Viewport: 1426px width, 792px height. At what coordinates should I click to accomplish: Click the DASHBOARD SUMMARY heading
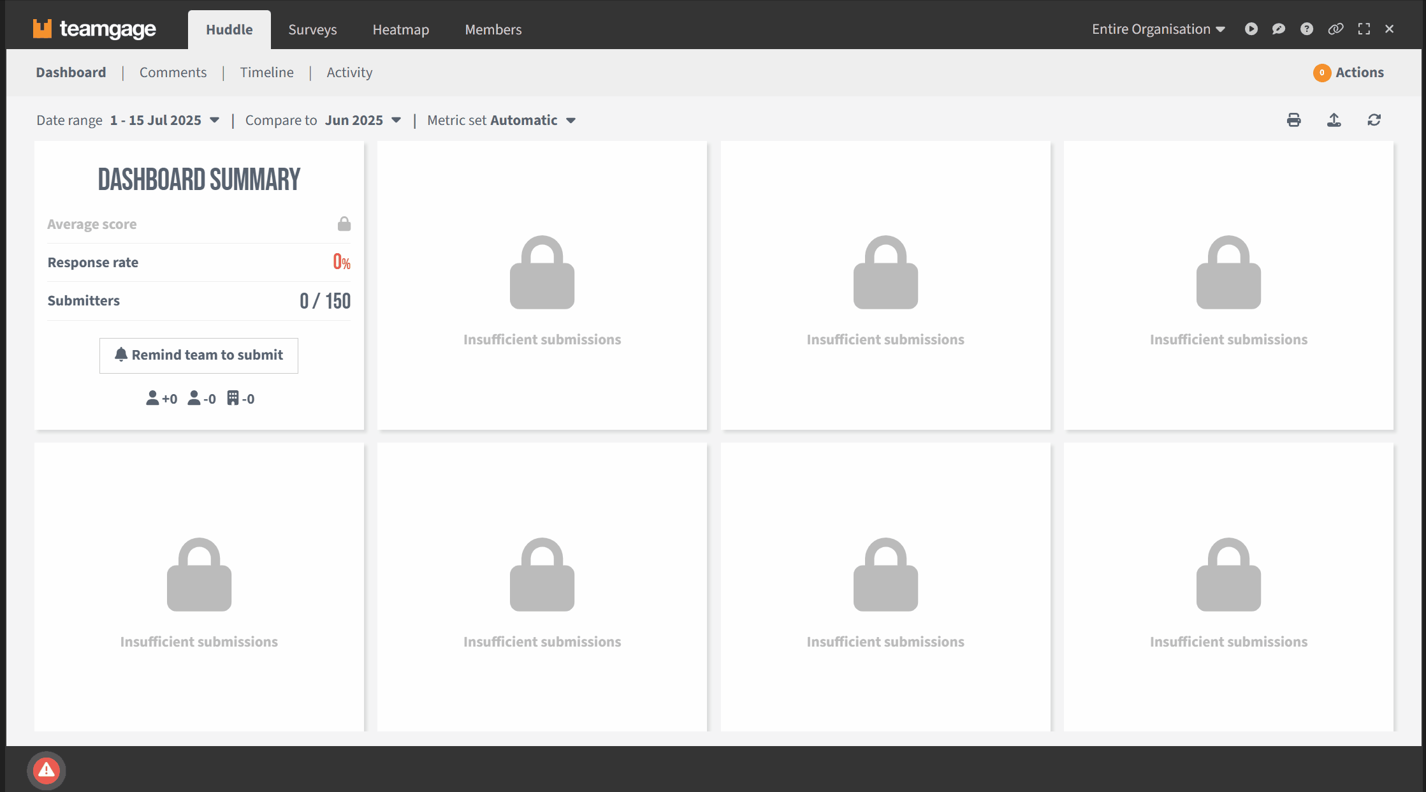(x=199, y=179)
